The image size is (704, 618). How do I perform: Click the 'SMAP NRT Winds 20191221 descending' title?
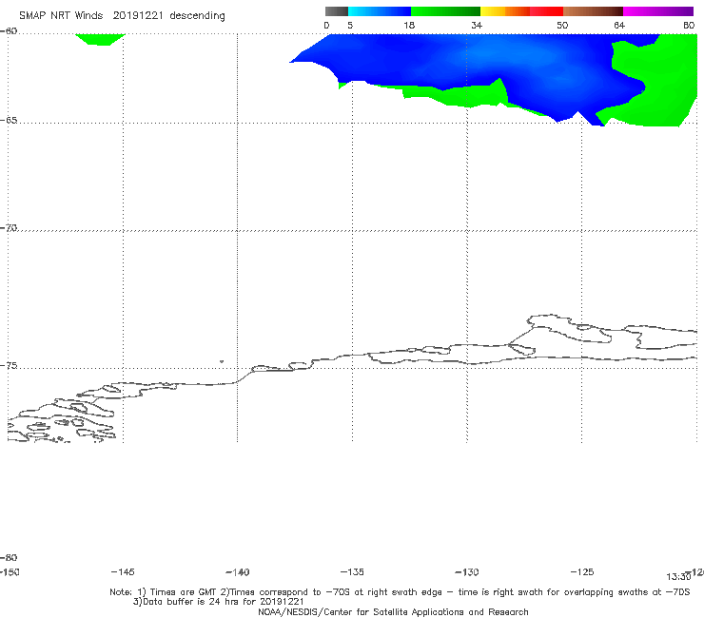point(122,16)
